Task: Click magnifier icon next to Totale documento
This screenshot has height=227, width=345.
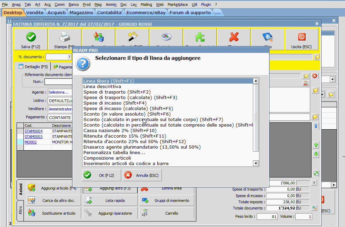Action: point(314,208)
